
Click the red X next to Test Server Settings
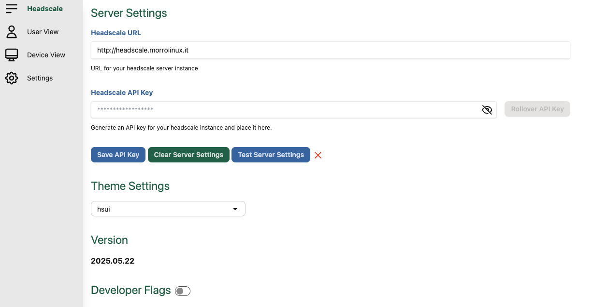[x=318, y=155]
